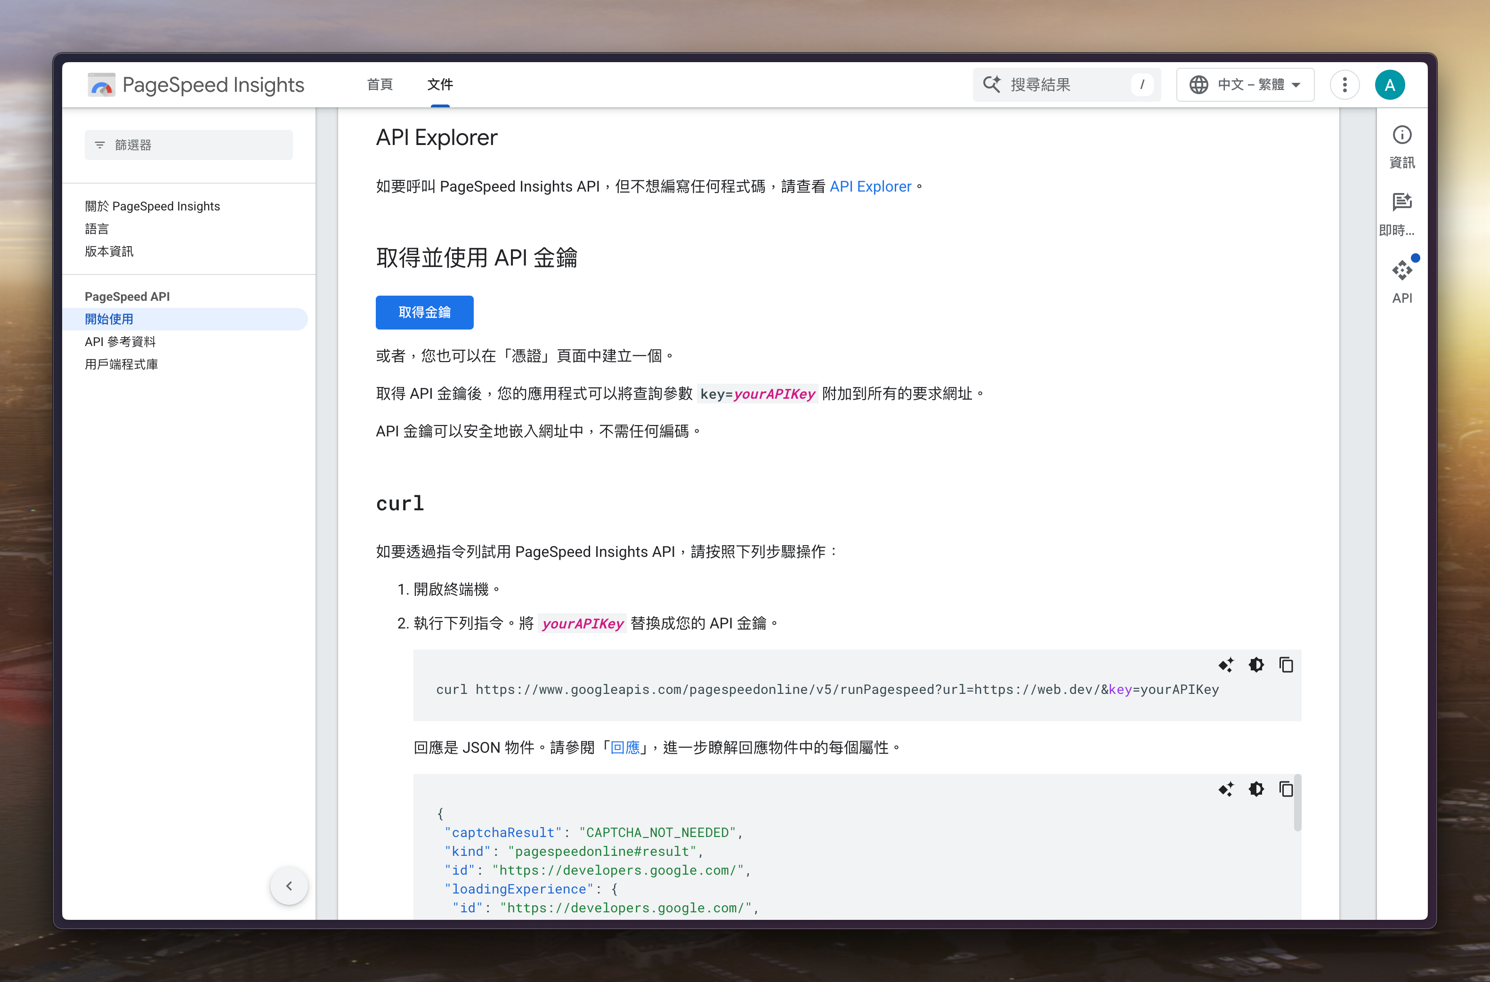The height and width of the screenshot is (982, 1490).
Task: Open the 資訊 info panel icon
Action: [1401, 135]
